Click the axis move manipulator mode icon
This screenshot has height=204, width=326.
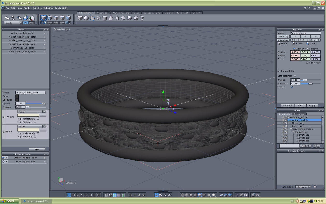click(x=157, y=195)
